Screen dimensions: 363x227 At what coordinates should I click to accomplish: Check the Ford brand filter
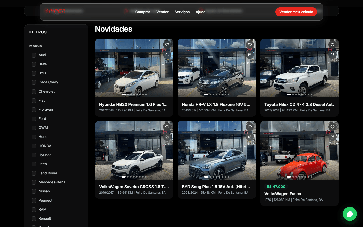tap(34, 119)
